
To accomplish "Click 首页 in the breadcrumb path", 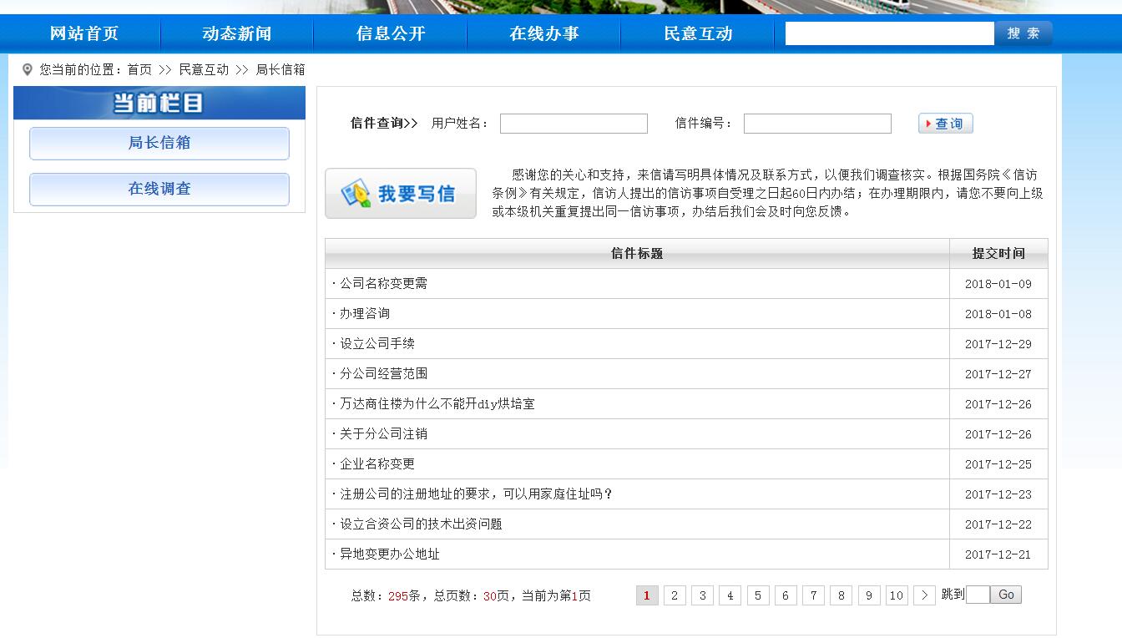I will (139, 69).
